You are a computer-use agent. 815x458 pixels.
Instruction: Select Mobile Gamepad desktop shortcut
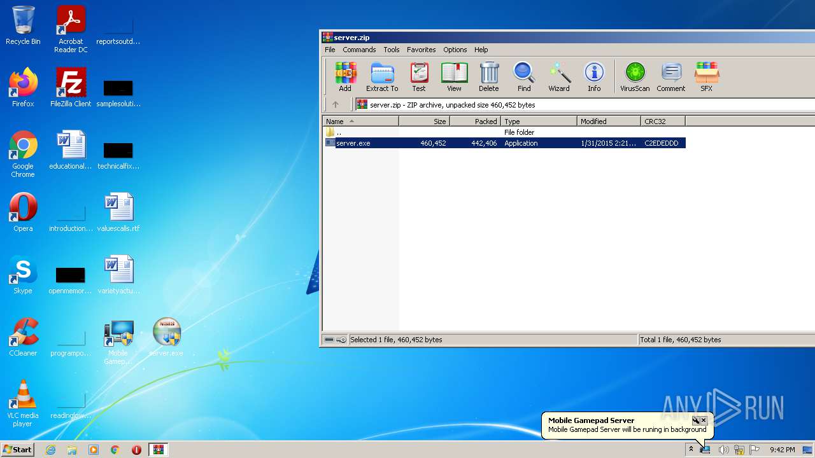coord(118,342)
